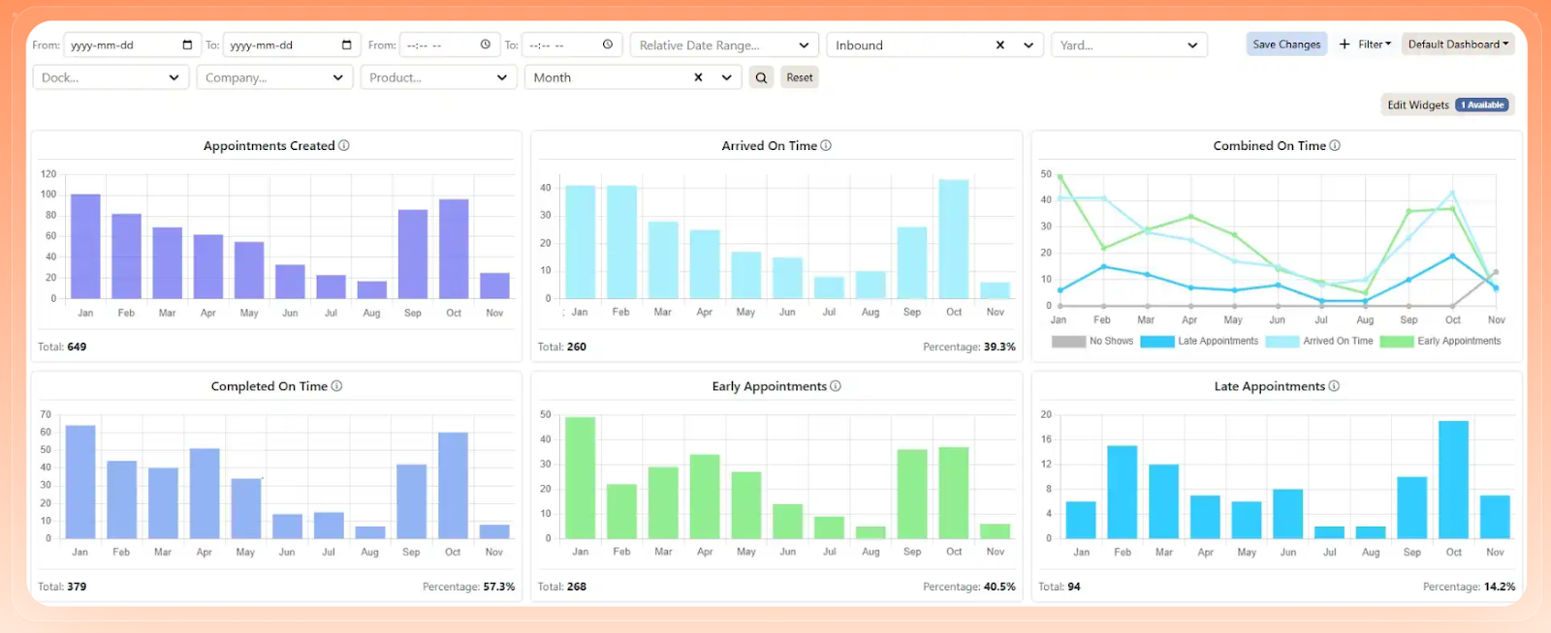Click the Combined On Time title
Image resolution: width=1551 pixels, height=633 pixels.
click(1269, 146)
